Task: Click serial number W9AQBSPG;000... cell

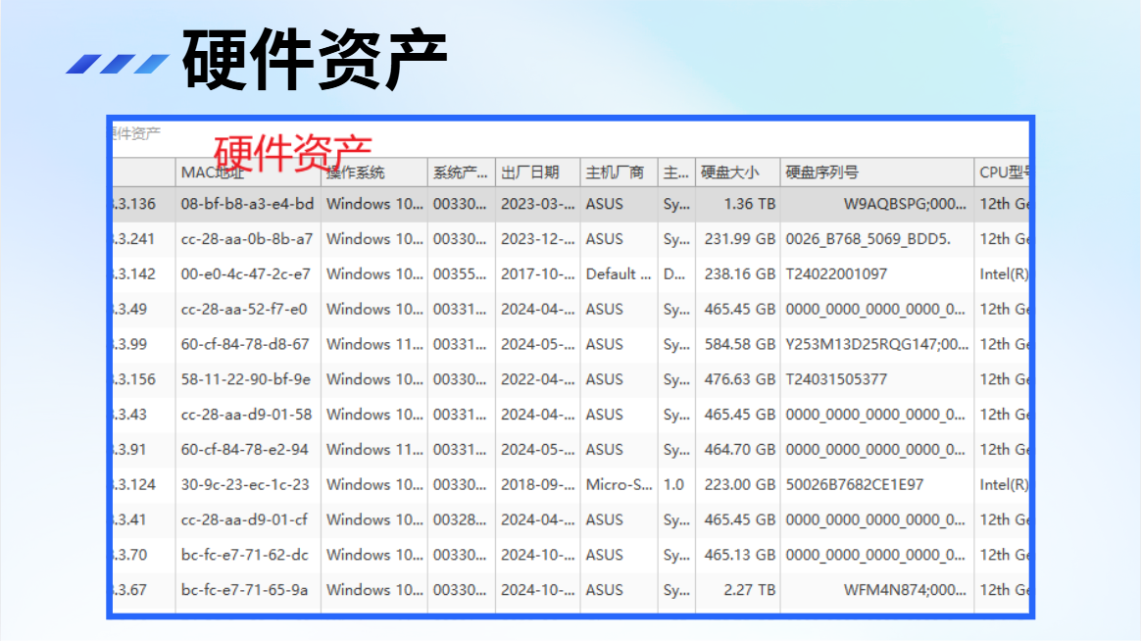Action: tap(905, 205)
